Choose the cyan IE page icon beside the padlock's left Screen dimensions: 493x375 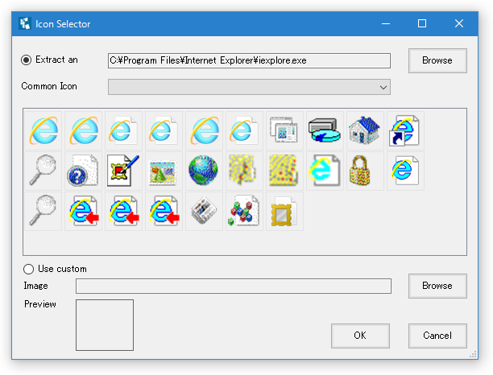coord(325,171)
